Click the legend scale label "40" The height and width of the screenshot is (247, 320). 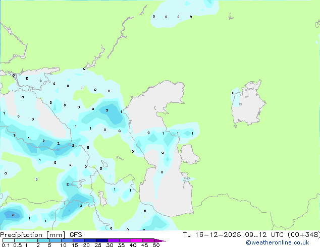click(133, 245)
